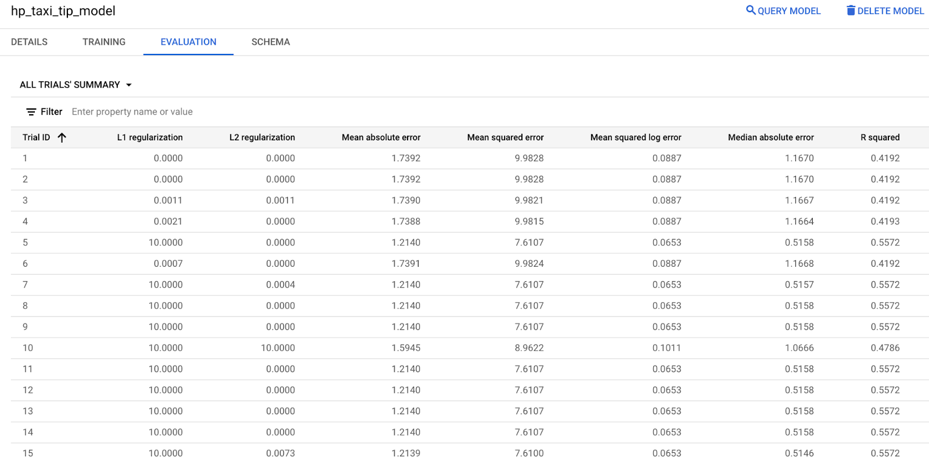
Task: Click mean squared error 9.9821
Action: pyautogui.click(x=529, y=201)
